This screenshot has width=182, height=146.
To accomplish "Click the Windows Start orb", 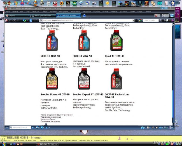I will pyautogui.click(x=4, y=144).
